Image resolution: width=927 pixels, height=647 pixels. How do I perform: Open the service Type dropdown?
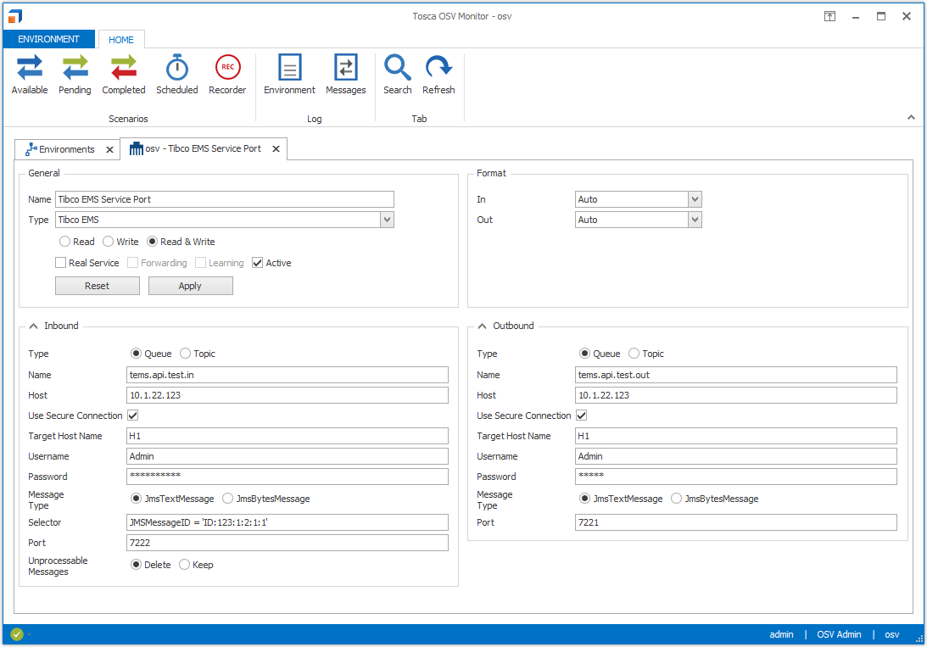[387, 220]
